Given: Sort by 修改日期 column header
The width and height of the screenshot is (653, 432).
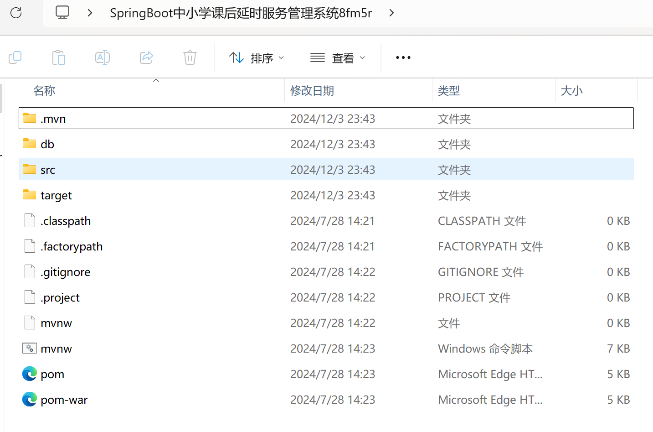Looking at the screenshot, I should pos(312,91).
